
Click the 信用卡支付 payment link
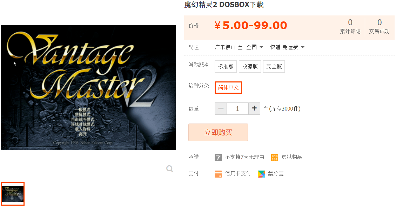[x=238, y=174]
